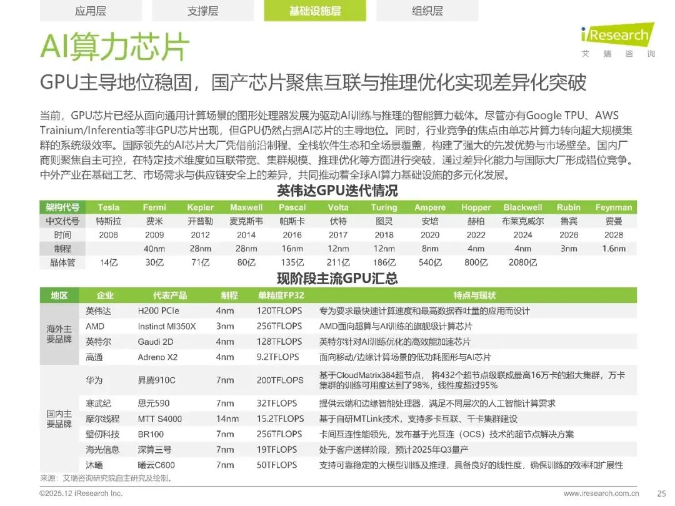675x506 pixels.
Task: Click the iResearch logo
Action: 617,39
